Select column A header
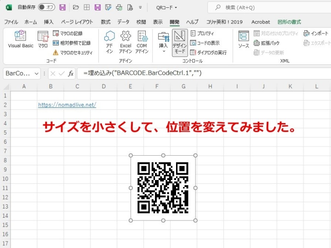The image size is (331, 248). pos(24,86)
